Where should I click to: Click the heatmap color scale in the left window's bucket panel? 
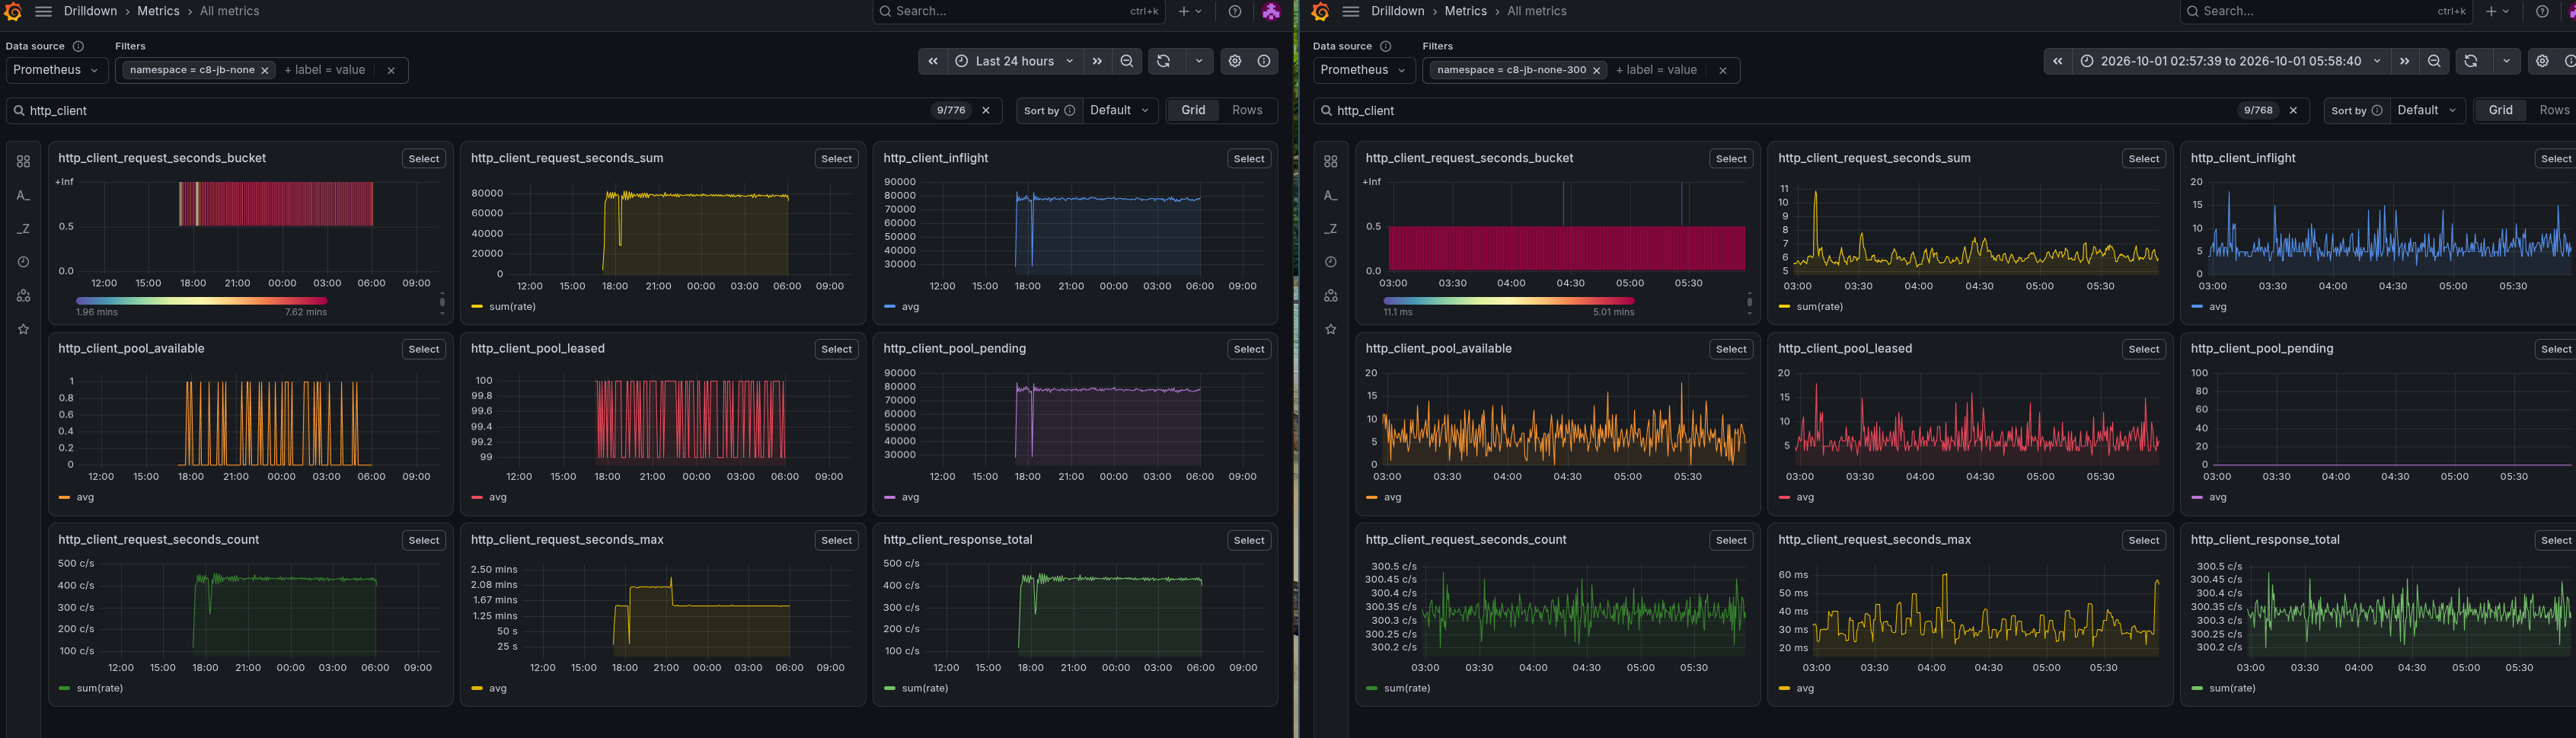coord(201,300)
